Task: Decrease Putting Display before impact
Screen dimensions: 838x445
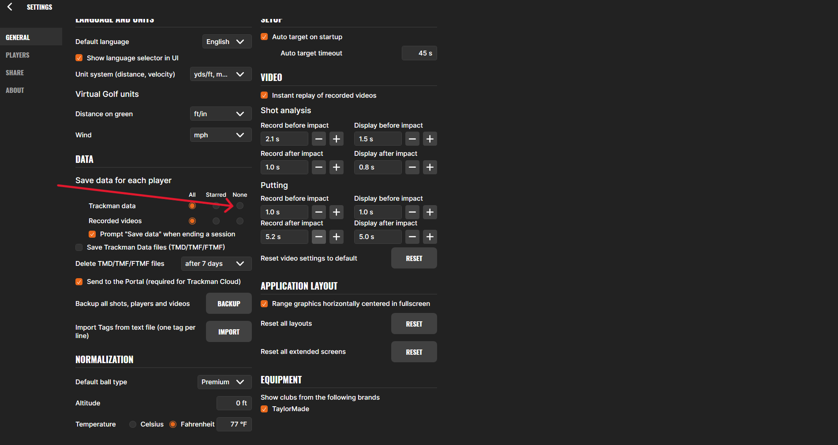Action: click(412, 212)
